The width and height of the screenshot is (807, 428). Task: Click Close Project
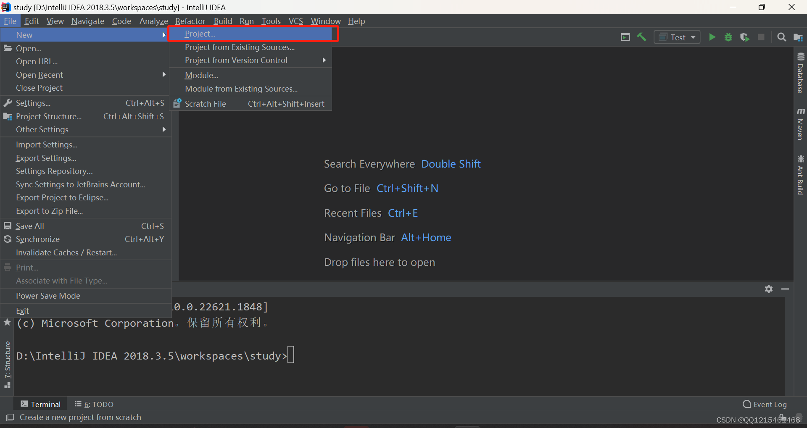pos(85,88)
